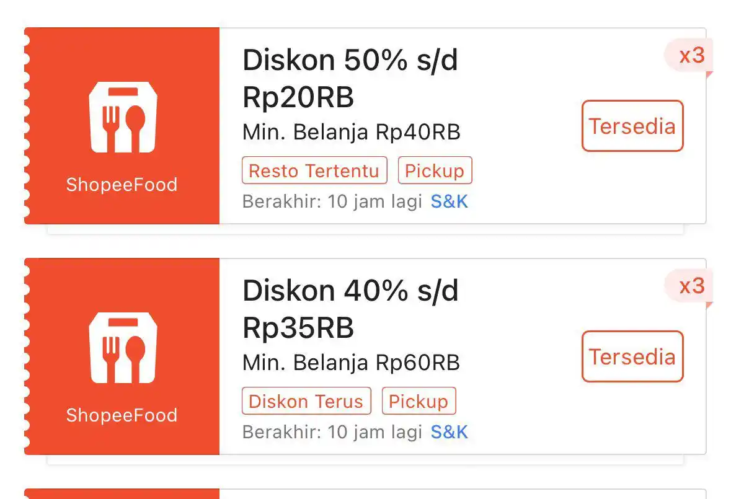Open the Diskon 40% s/d Rp35RB voucher details
This screenshot has width=731, height=499.
pyautogui.click(x=350, y=309)
